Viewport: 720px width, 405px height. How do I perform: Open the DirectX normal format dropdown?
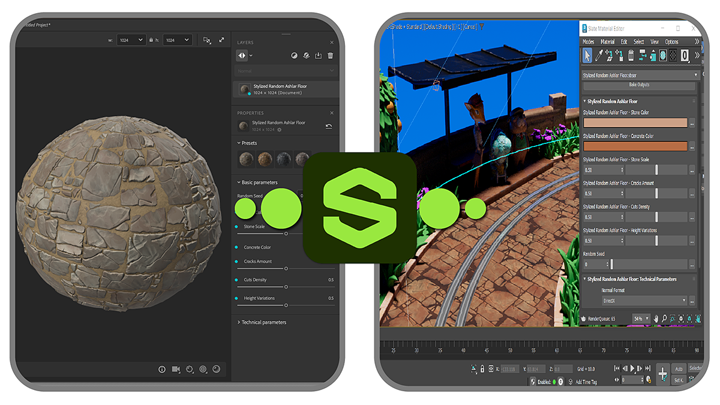coord(645,301)
